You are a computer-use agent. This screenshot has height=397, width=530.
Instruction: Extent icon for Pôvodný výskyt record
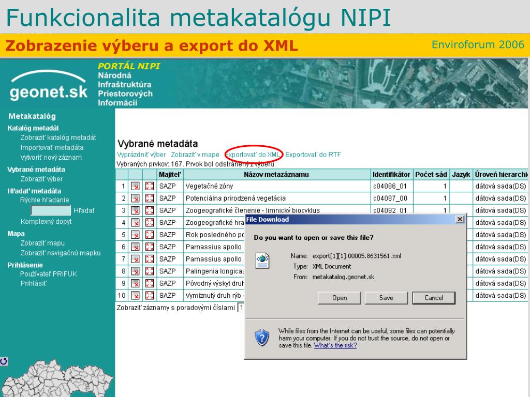pos(150,283)
